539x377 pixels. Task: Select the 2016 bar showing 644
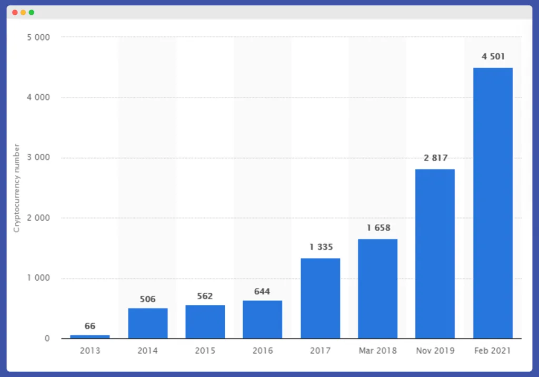pyautogui.click(x=262, y=319)
